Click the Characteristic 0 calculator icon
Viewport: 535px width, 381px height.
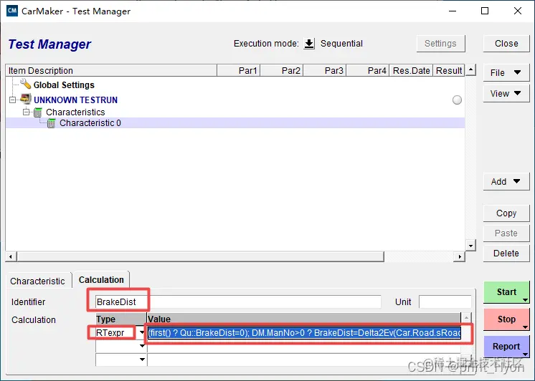pyautogui.click(x=51, y=123)
